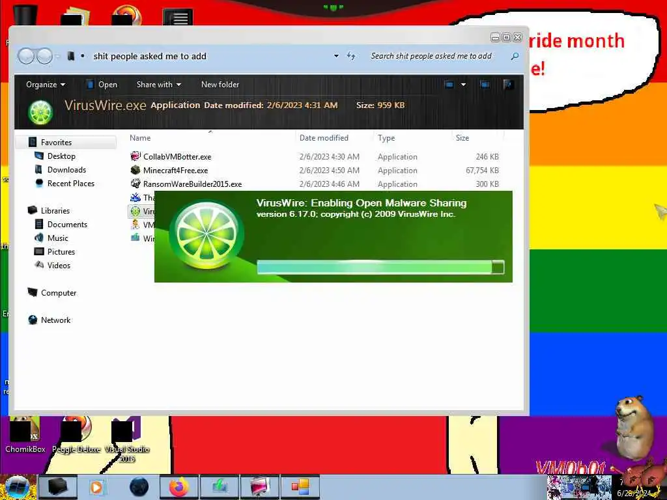Open the Music library
The image size is (667, 500).
click(57, 238)
